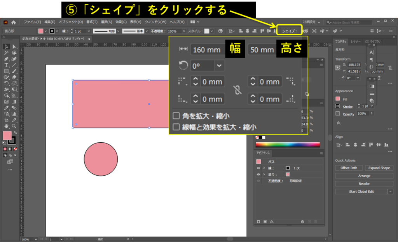This screenshot has width=398, height=242.
Task: Hide the 線 stroke attribute via eye icon
Action: pyautogui.click(x=258, y=168)
